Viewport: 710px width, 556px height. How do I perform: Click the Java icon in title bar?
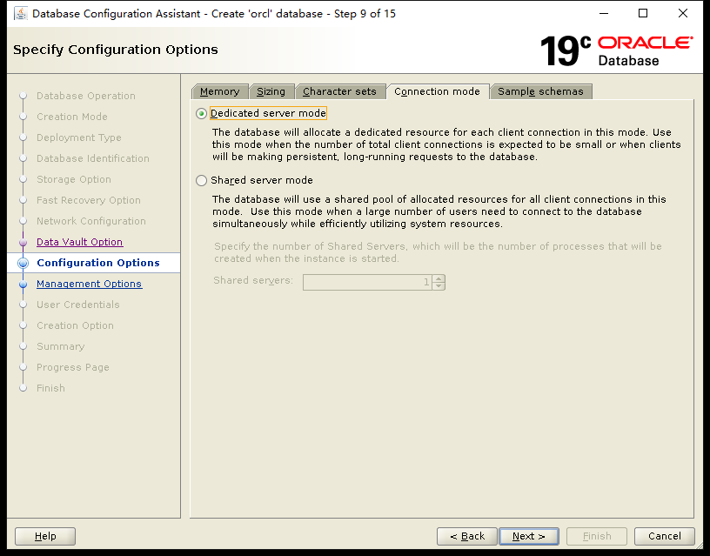tap(21, 14)
